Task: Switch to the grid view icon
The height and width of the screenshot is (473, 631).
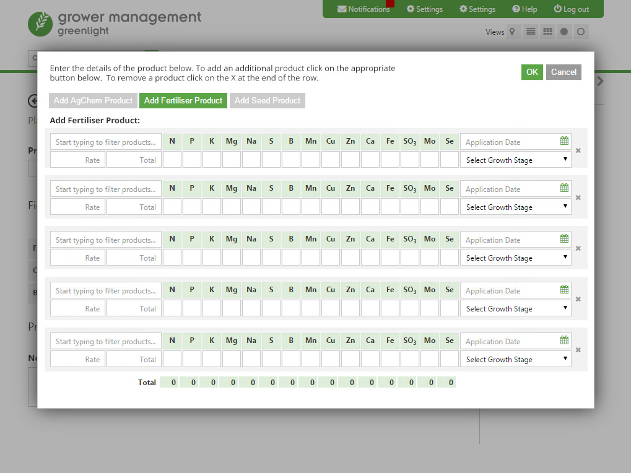Action: [547, 32]
